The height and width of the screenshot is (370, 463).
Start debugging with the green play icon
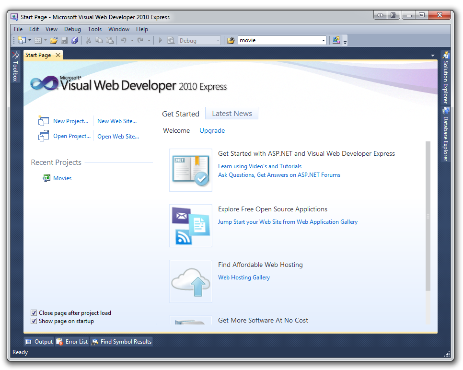coord(160,40)
